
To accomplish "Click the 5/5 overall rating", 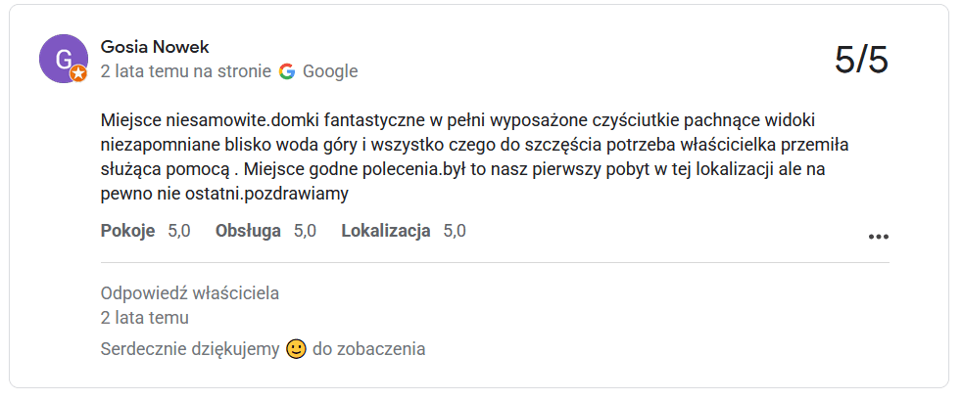I will point(862,60).
